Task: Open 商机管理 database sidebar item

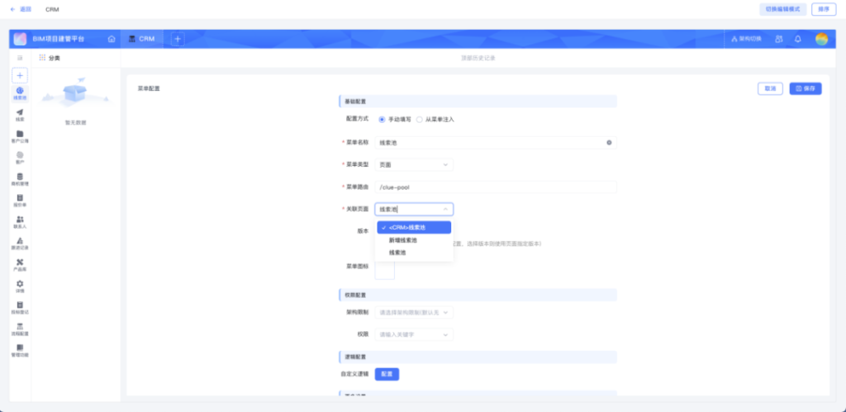Action: pos(20,179)
